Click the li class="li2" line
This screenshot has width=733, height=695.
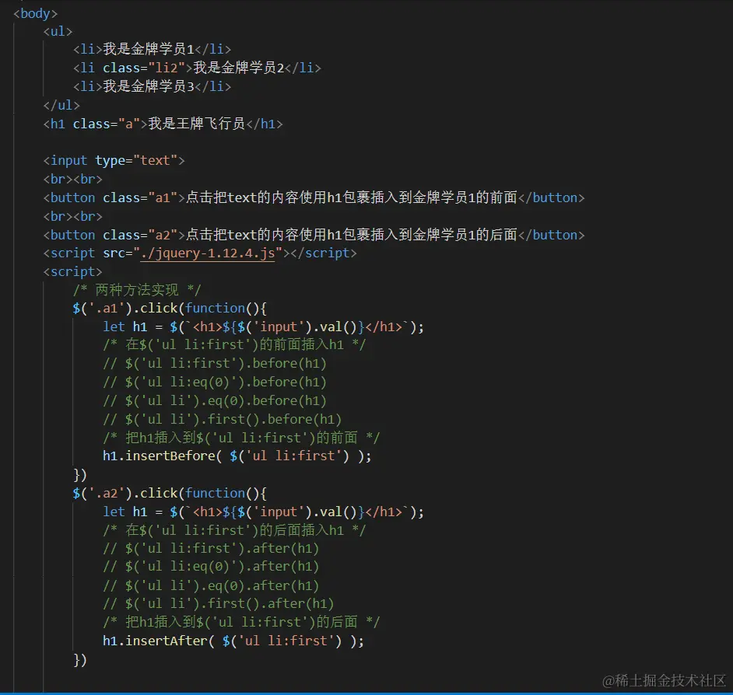(x=197, y=68)
